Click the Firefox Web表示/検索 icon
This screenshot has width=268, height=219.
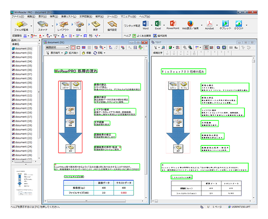190,23
